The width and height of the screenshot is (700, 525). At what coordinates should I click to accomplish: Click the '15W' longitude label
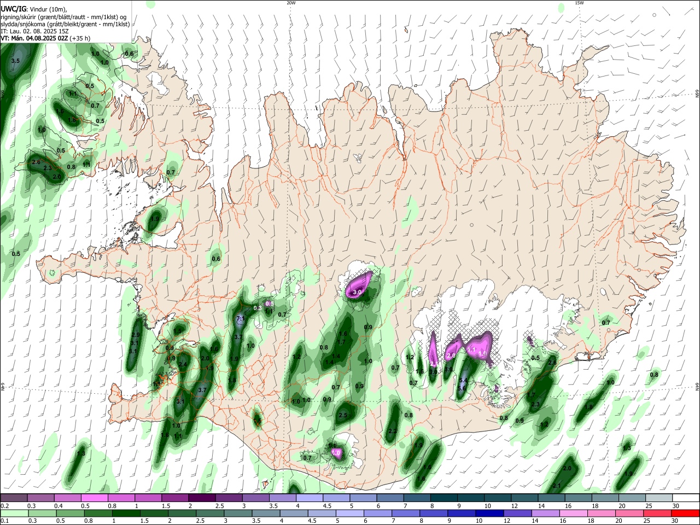coord(579,3)
